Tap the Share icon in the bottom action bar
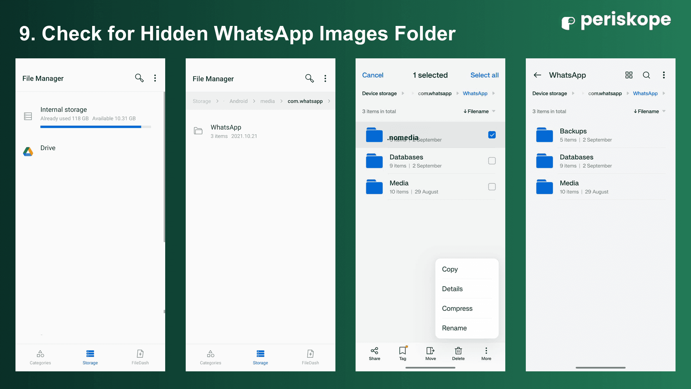This screenshot has height=389, width=691. click(374, 353)
